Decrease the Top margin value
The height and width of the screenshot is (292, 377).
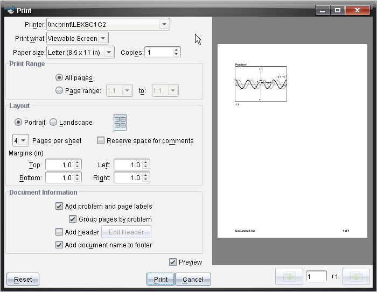pyautogui.click(x=78, y=168)
